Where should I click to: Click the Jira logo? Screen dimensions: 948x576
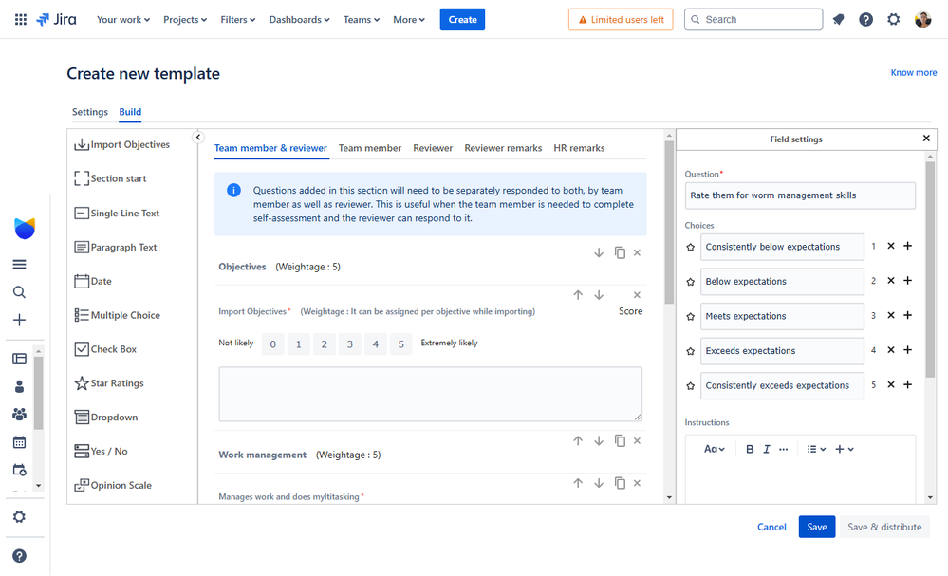click(x=56, y=19)
